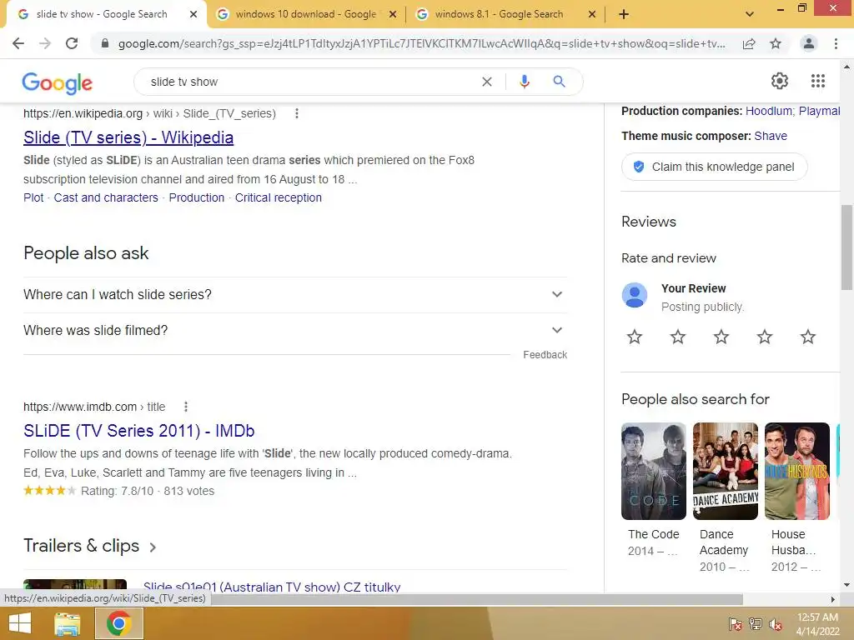Share this page using the share icon
Screen dimensions: 854x640
(x=749, y=44)
